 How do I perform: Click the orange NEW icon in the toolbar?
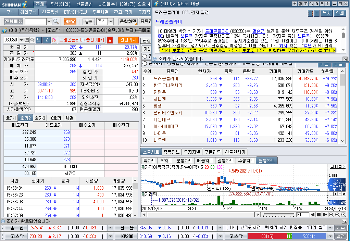click(x=70, y=22)
